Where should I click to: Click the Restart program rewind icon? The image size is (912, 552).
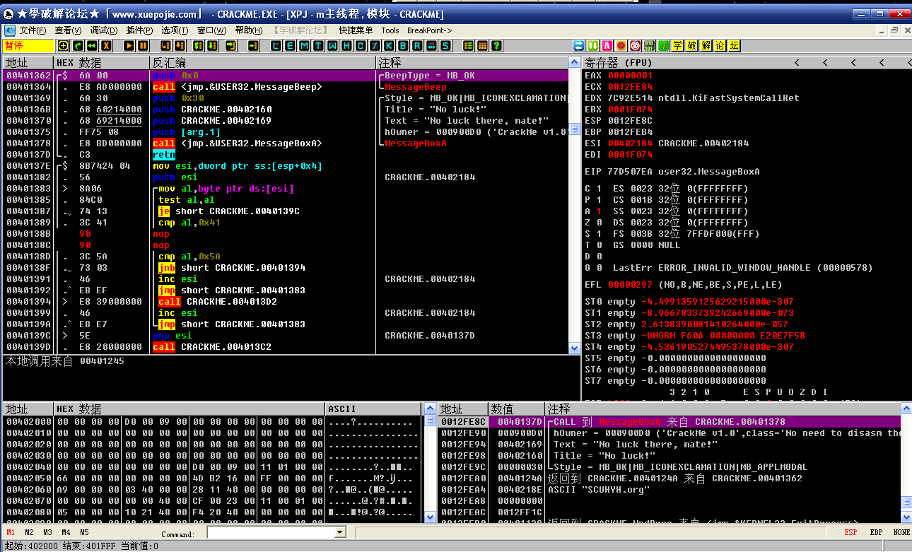(x=92, y=46)
